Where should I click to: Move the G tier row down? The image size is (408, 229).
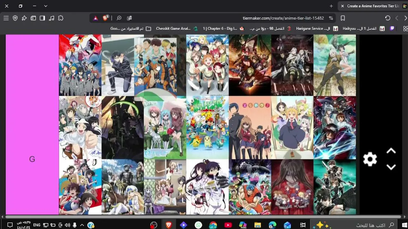(x=391, y=167)
